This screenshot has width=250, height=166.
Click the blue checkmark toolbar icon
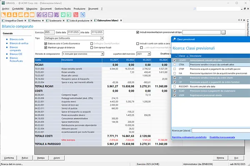coord(82,15)
